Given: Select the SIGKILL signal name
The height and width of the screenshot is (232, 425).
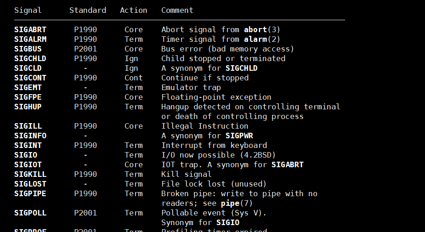Looking at the screenshot, I should tap(30, 174).
